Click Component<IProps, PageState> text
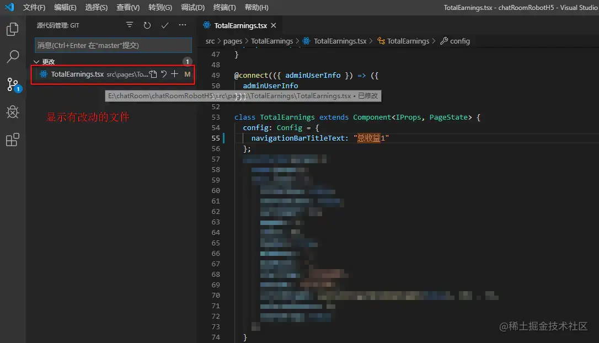This screenshot has width=599, height=343. point(412,117)
